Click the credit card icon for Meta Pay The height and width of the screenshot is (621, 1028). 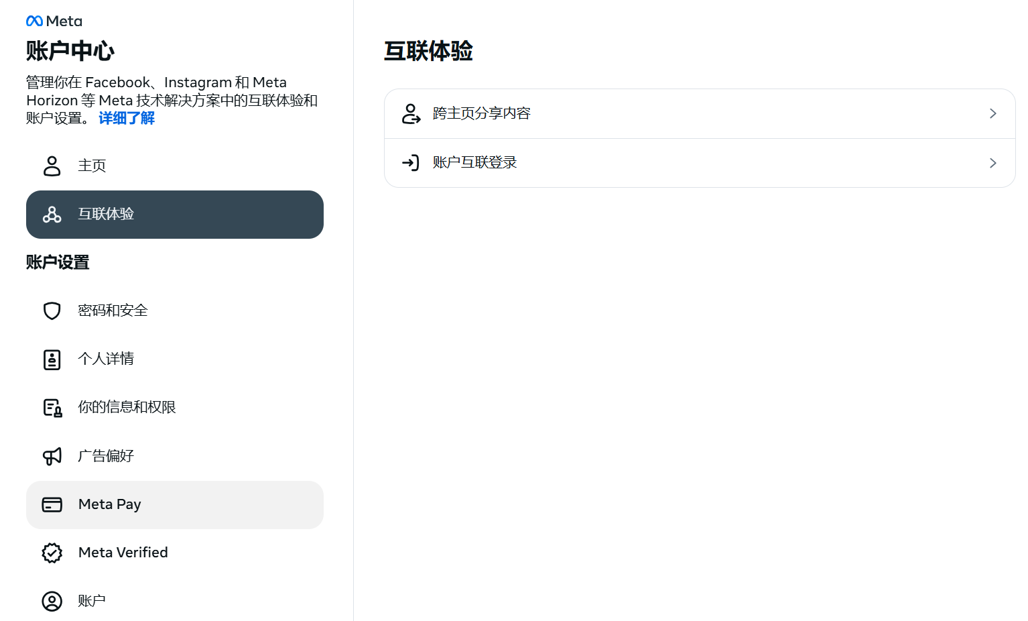52,504
